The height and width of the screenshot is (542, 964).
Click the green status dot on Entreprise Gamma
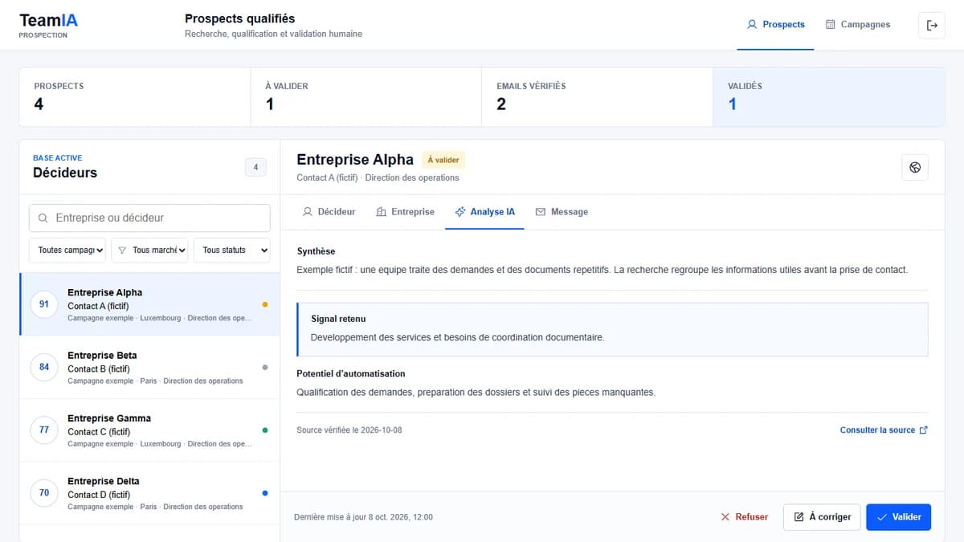coord(265,430)
